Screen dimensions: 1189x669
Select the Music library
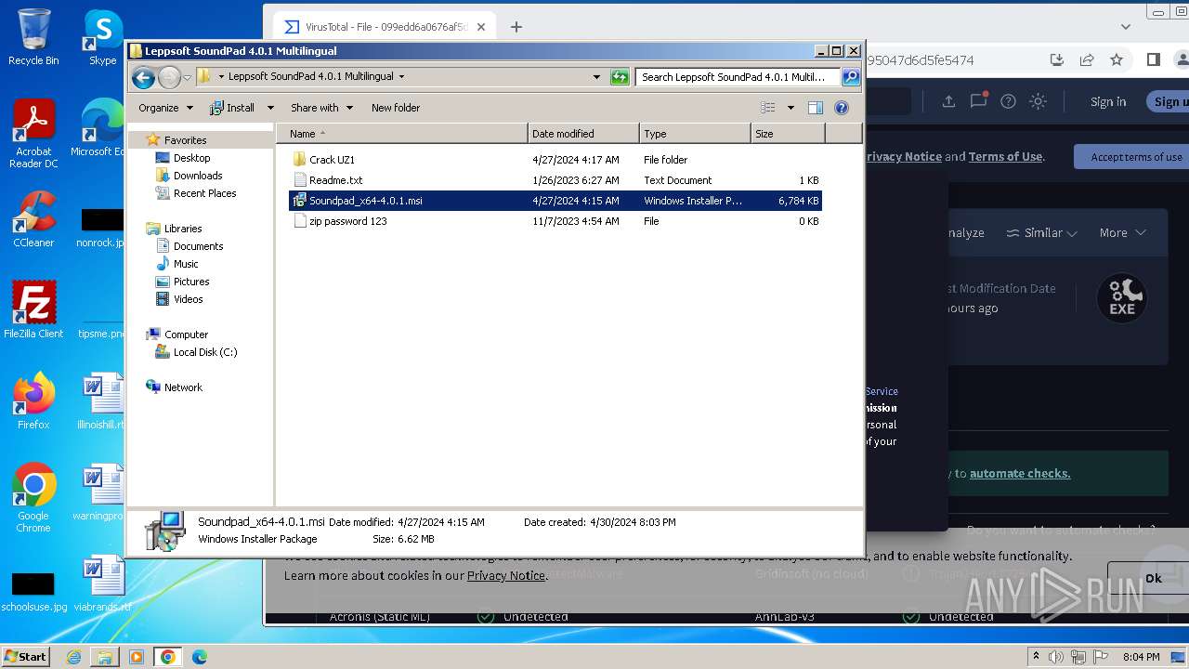pyautogui.click(x=186, y=264)
